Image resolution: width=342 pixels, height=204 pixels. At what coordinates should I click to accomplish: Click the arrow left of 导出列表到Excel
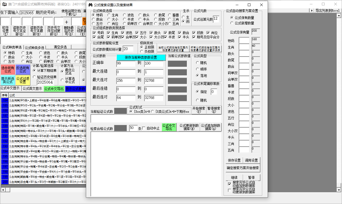(312, 10)
